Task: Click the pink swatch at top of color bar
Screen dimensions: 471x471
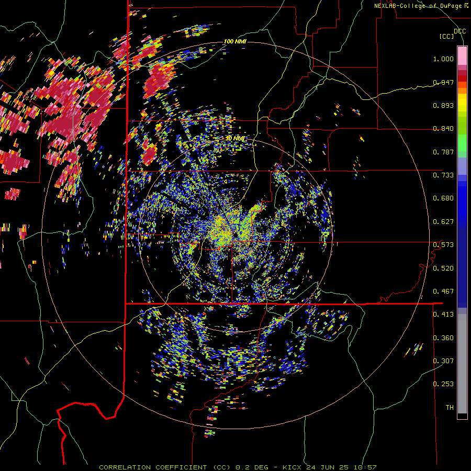Action: 462,56
